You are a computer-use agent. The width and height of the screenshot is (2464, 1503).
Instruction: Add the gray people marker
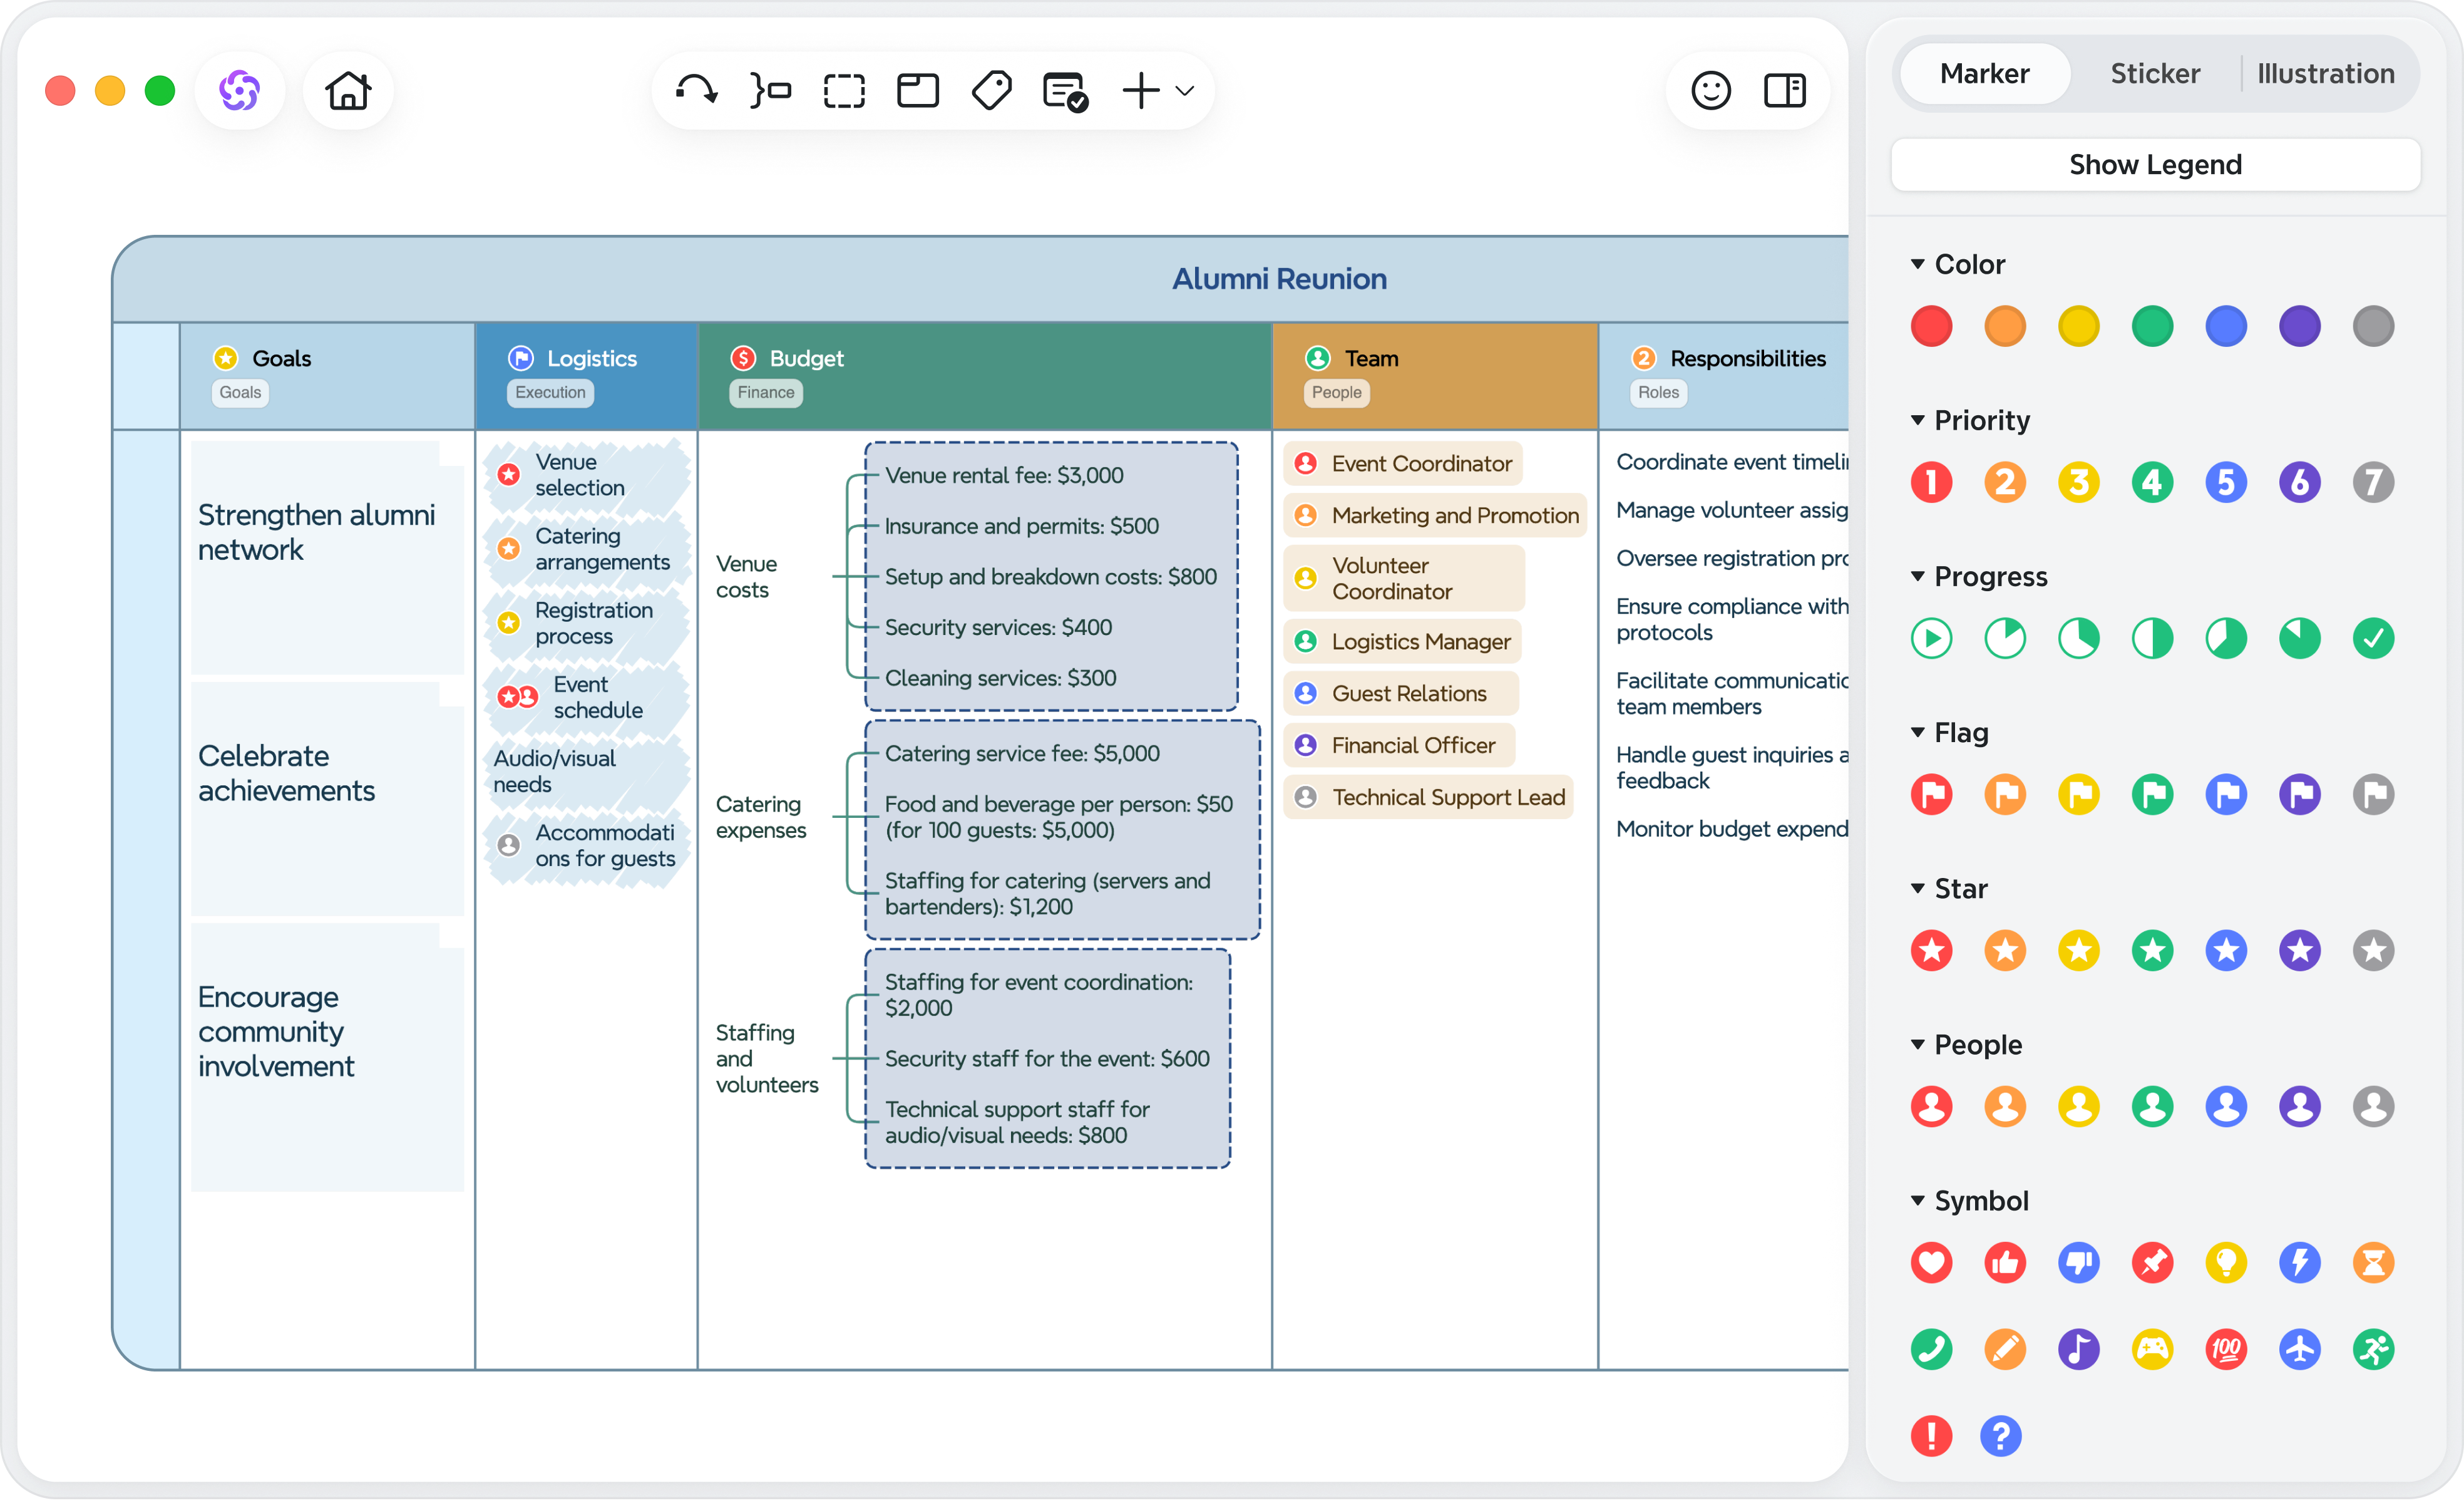2373,1107
